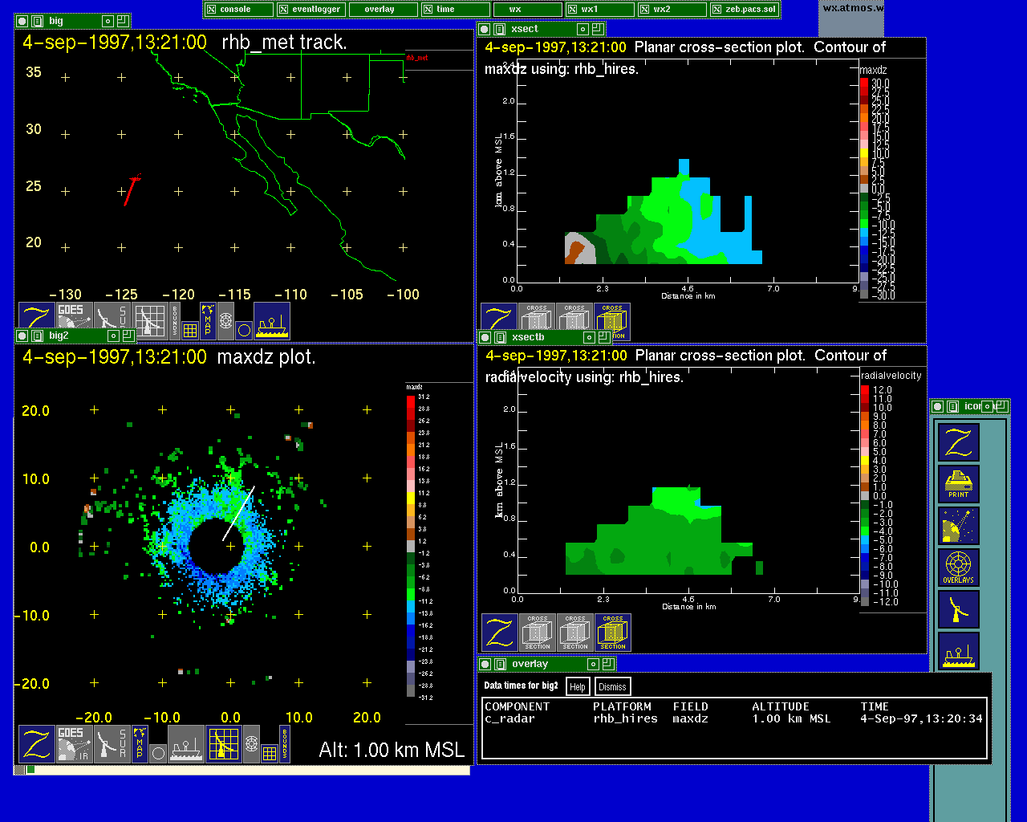Click the Z icon in the xsect toolbar
The image size is (1027, 822).
coord(498,321)
